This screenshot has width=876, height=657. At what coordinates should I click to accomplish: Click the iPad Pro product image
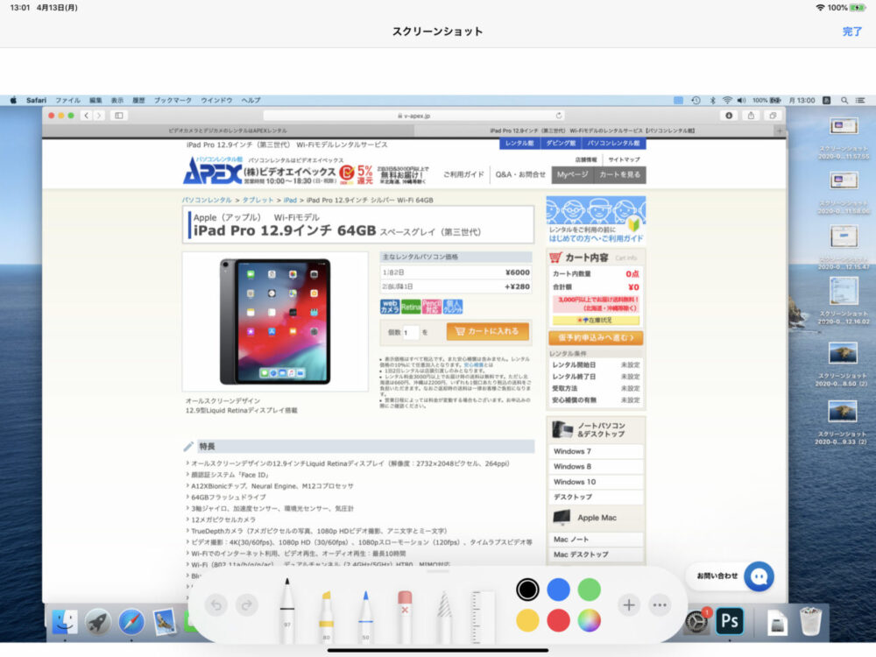coord(275,321)
